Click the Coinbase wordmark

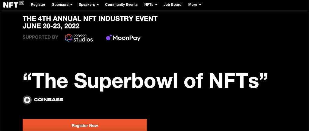[49, 100]
